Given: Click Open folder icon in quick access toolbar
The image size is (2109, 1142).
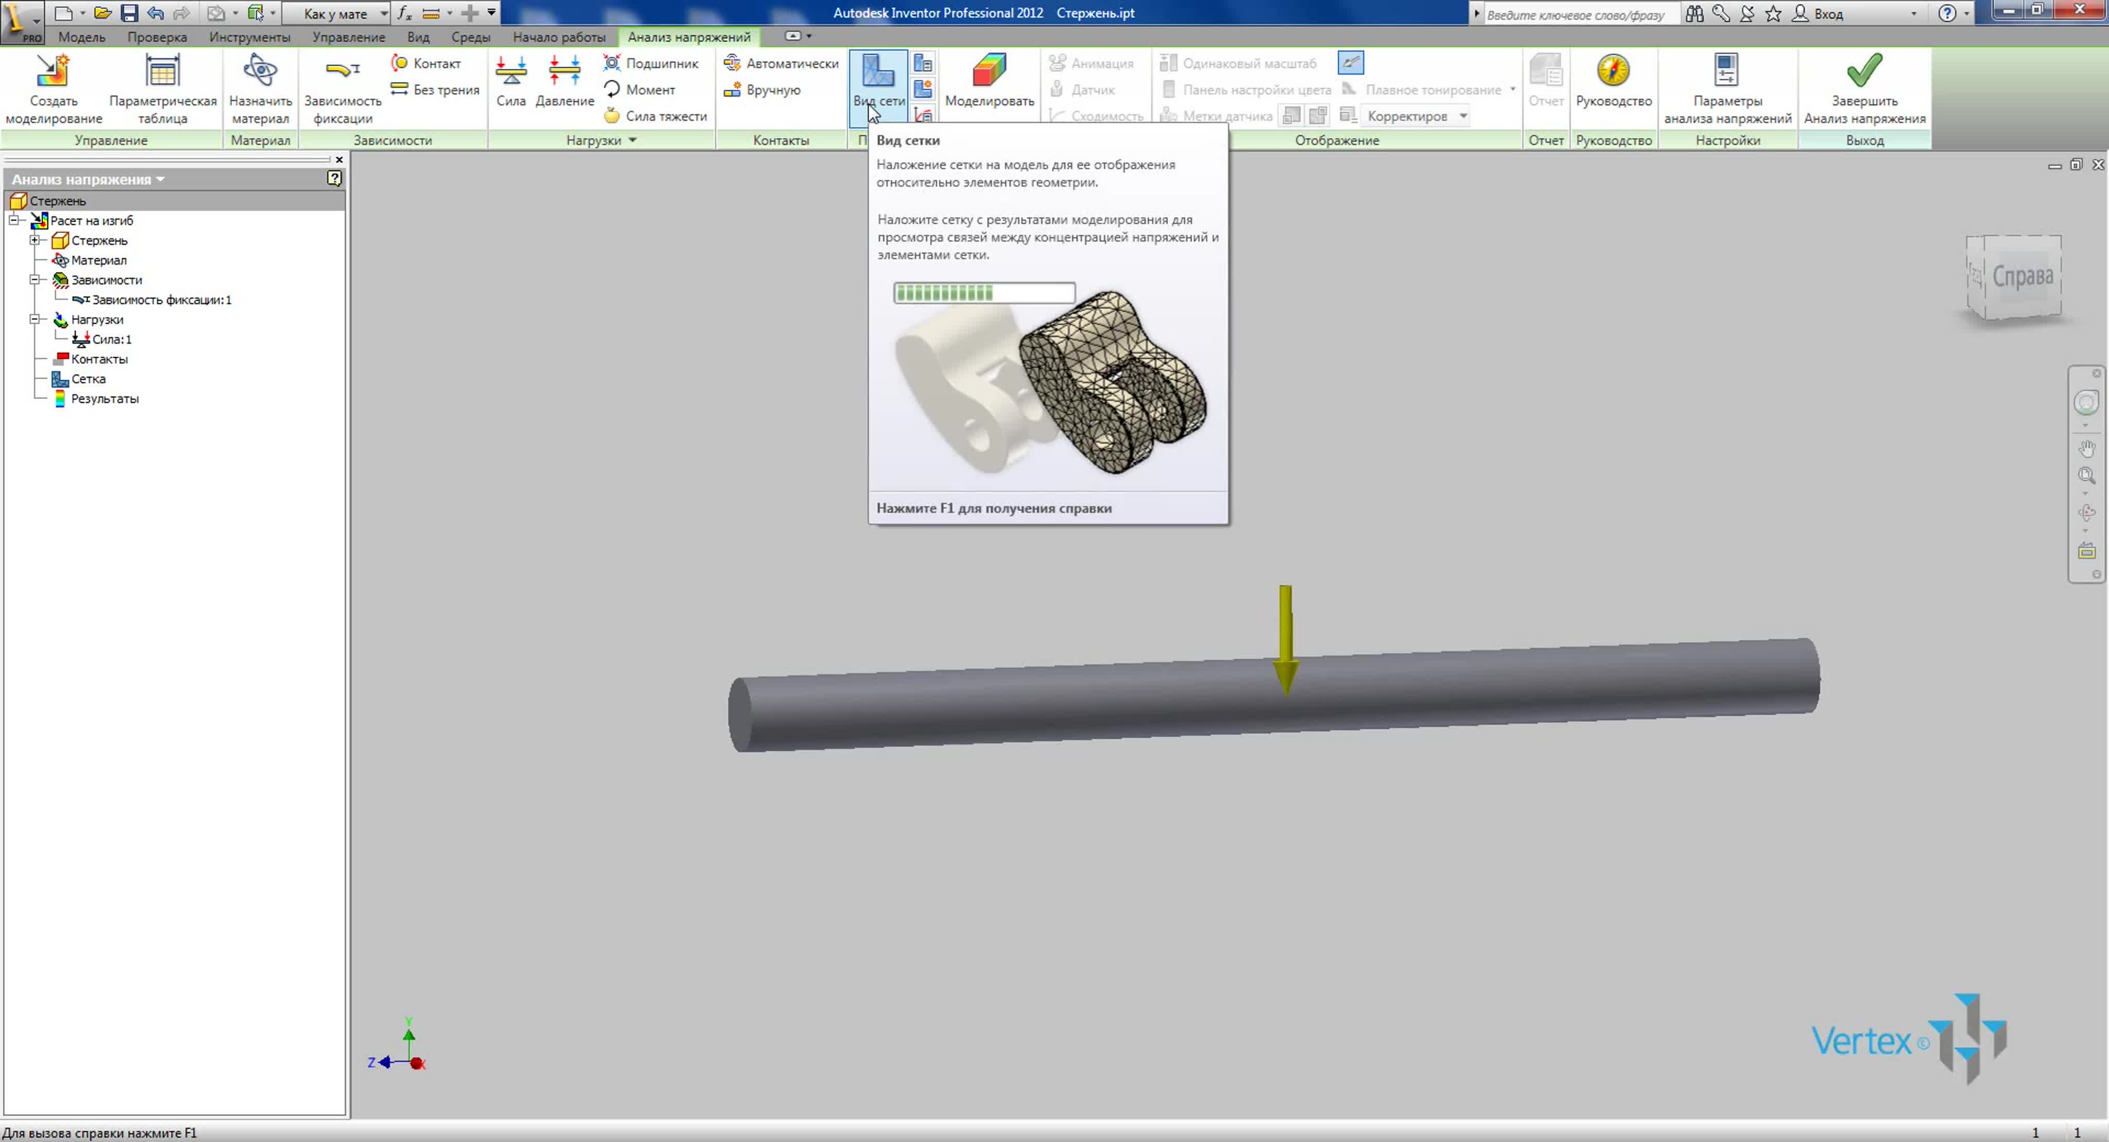Looking at the screenshot, I should coord(102,13).
